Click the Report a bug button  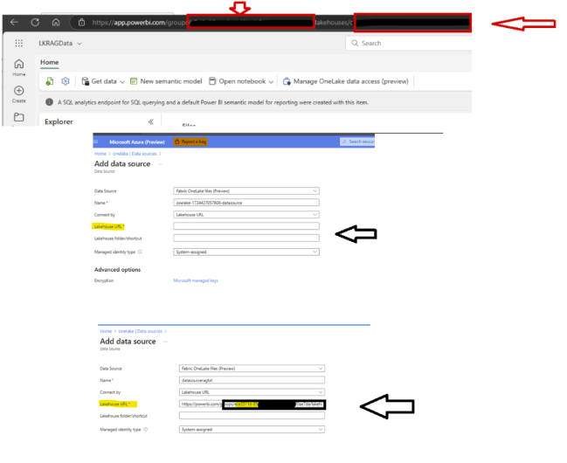[190, 142]
